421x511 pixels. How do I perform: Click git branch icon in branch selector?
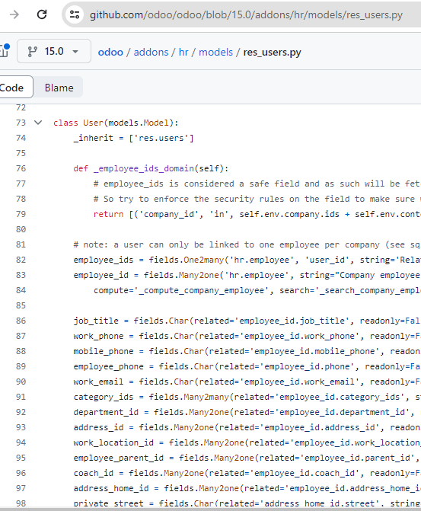click(x=32, y=52)
